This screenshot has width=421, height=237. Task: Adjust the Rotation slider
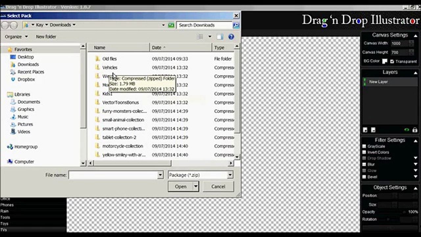(x=389, y=220)
